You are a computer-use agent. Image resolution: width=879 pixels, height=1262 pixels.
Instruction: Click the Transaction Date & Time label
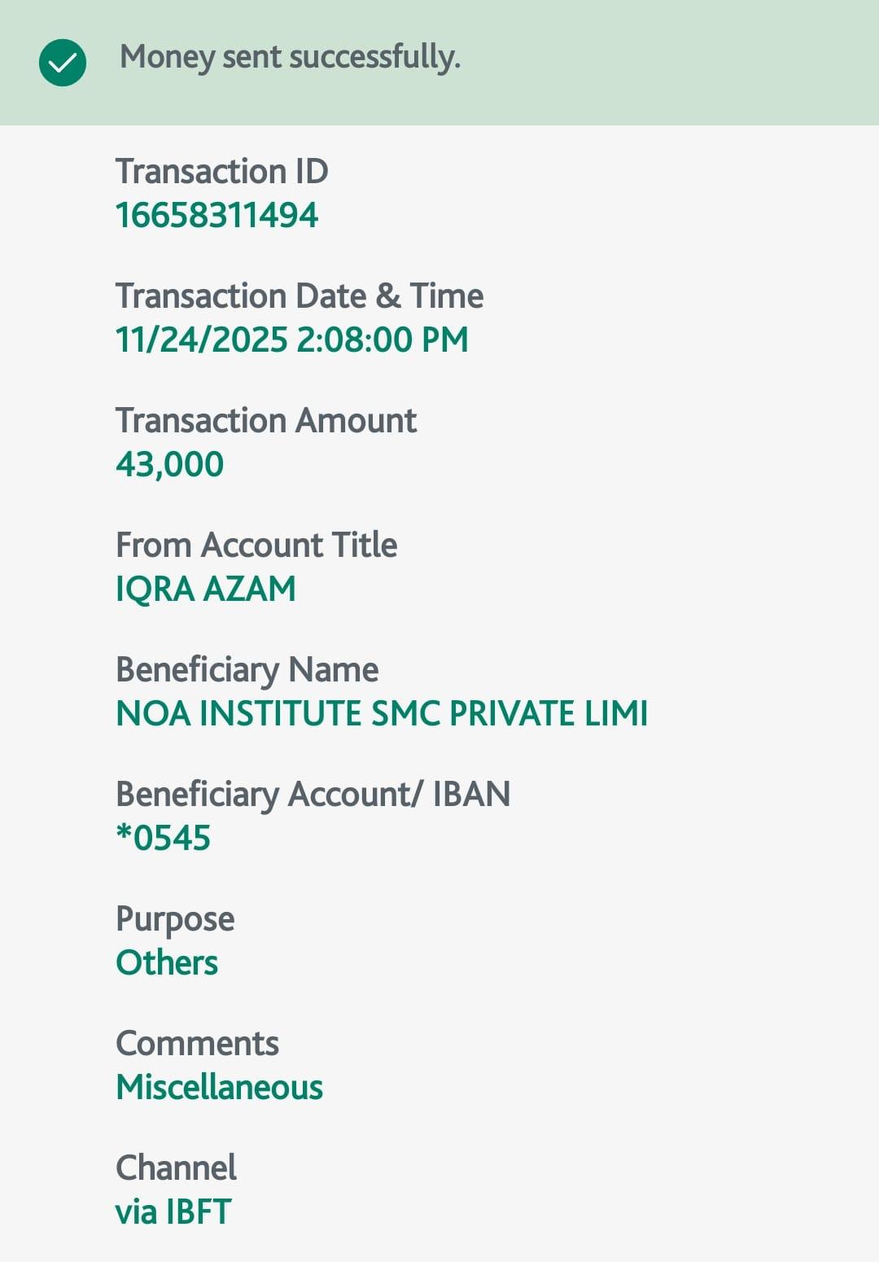300,296
